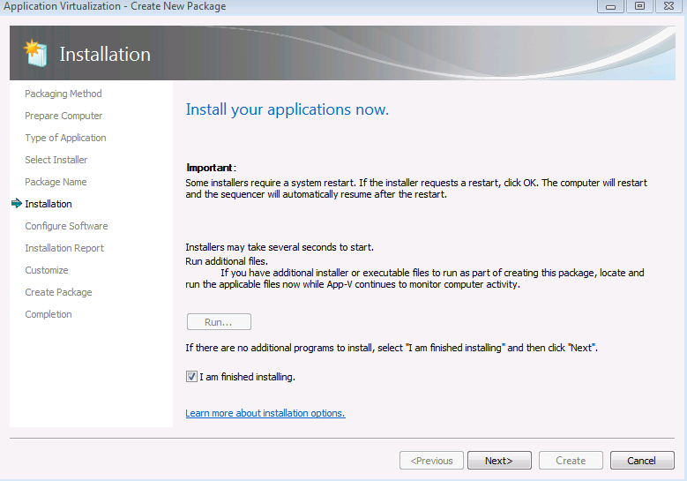Click the Create button
This screenshot has width=687, height=481.
coord(571,461)
